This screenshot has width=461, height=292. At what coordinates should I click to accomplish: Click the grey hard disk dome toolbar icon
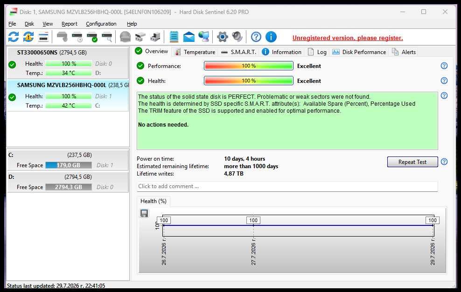125,37
